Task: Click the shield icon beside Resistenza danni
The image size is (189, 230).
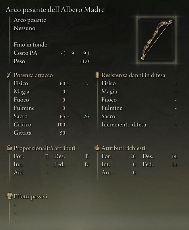Action: click(x=97, y=75)
